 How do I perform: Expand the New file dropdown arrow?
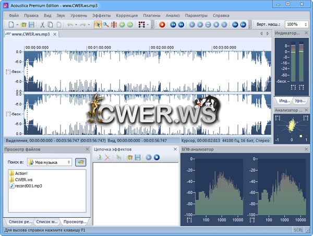(x=17, y=25)
